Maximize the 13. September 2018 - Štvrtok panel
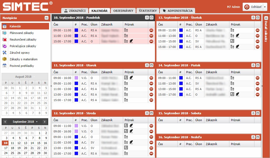 pos(258,18)
